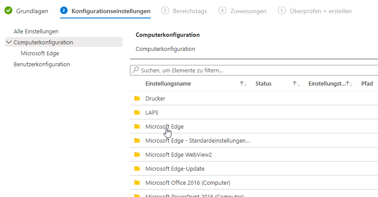The width and height of the screenshot is (378, 197).
Task: Collapse the Computerkonfiguration tree node chevron
Action: [x=9, y=42]
